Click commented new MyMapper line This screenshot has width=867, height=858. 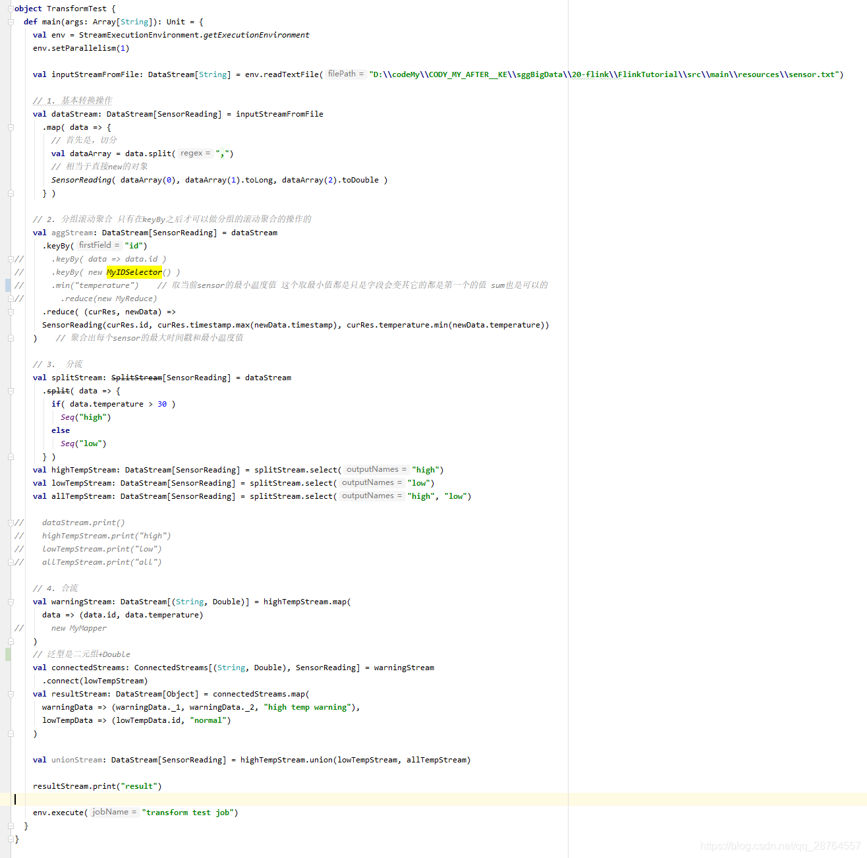coord(79,628)
